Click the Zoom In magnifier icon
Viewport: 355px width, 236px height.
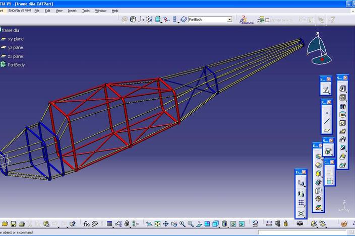183,224
